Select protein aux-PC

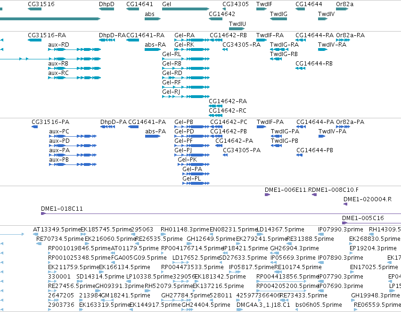tap(73, 136)
